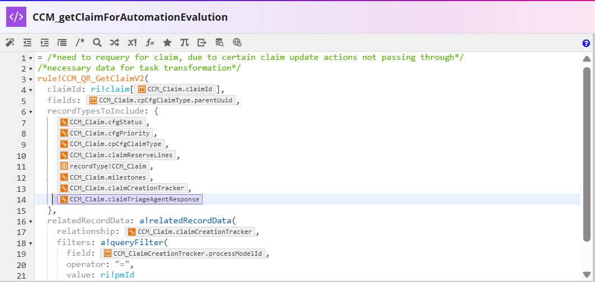Collapse relatedRecordData fold arrow on line 16
Image resolution: width=595 pixels, height=282 pixels.
coord(30,221)
